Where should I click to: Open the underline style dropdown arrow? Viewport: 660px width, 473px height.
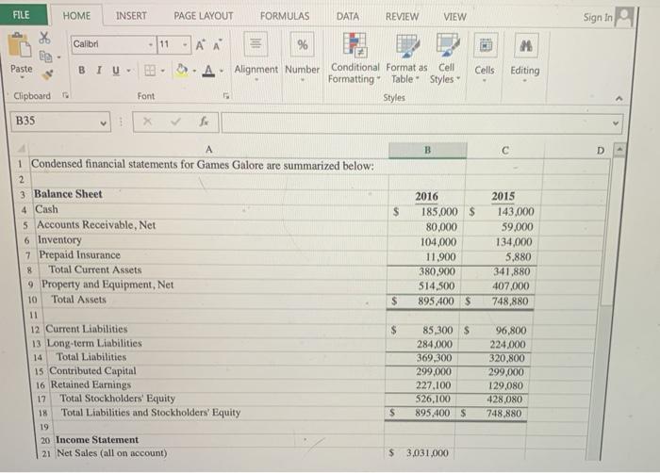pos(129,71)
